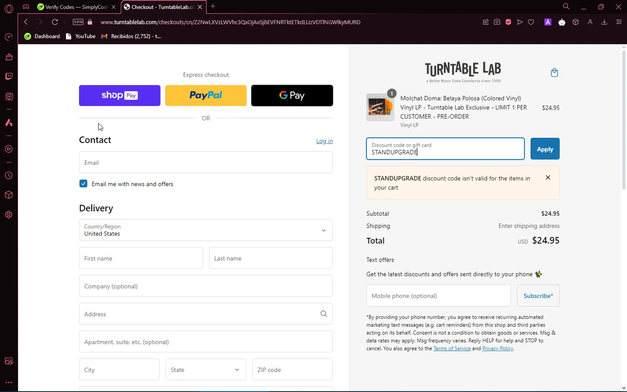Open Country/Region dropdown
The image size is (627, 392).
pos(206,230)
